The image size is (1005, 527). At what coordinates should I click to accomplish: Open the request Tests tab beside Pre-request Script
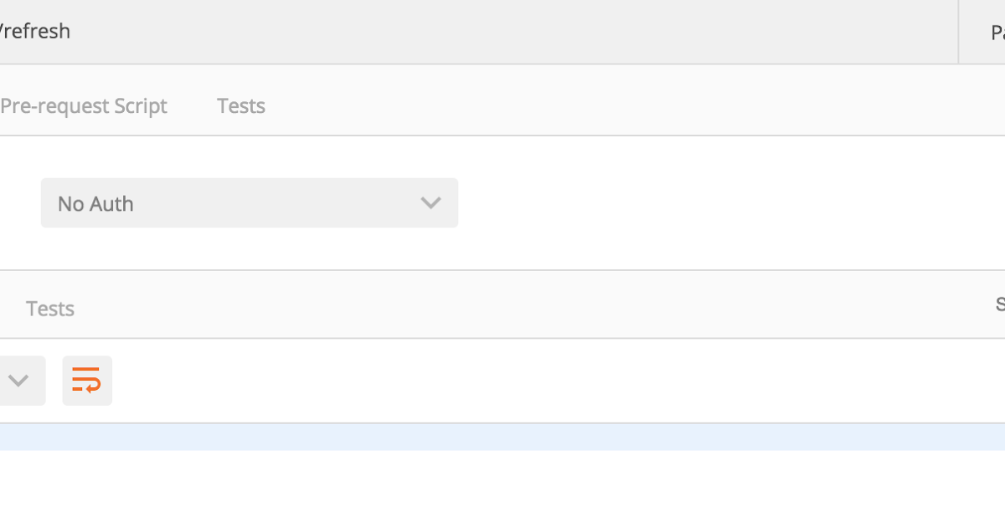click(241, 106)
